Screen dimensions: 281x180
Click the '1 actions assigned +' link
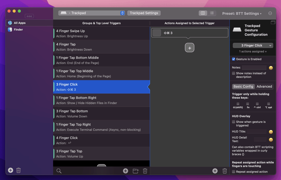click(253, 51)
